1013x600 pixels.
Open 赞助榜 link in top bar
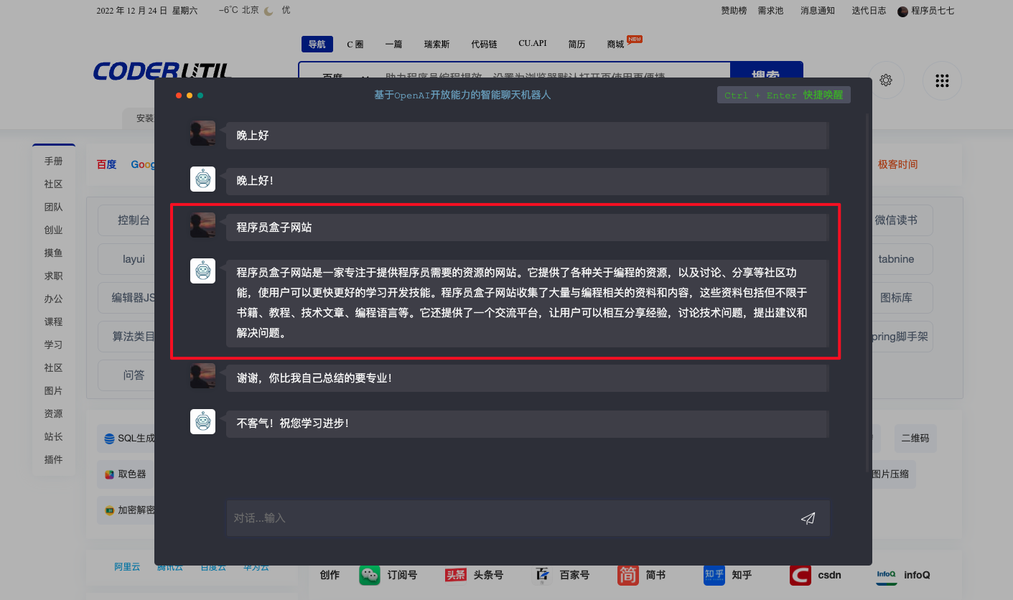coord(734,11)
